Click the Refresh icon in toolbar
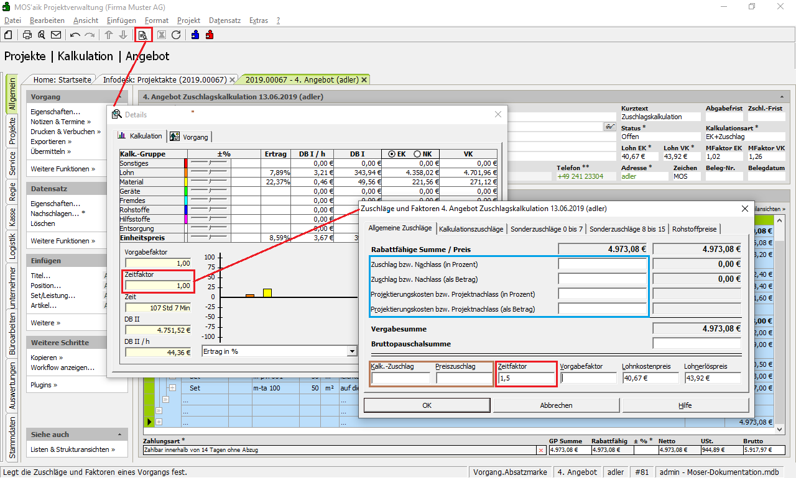The image size is (796, 478). tap(176, 35)
